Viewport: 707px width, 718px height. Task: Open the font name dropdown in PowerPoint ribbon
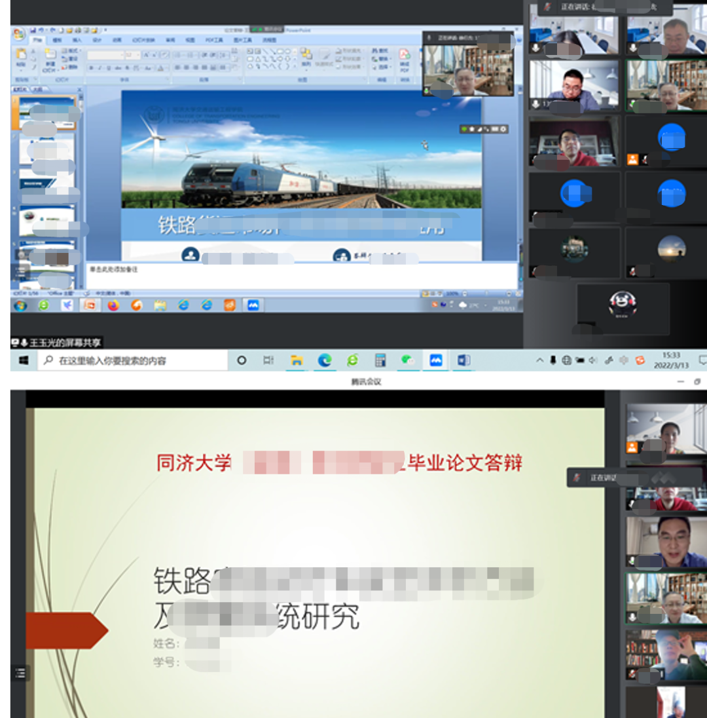click(x=105, y=56)
